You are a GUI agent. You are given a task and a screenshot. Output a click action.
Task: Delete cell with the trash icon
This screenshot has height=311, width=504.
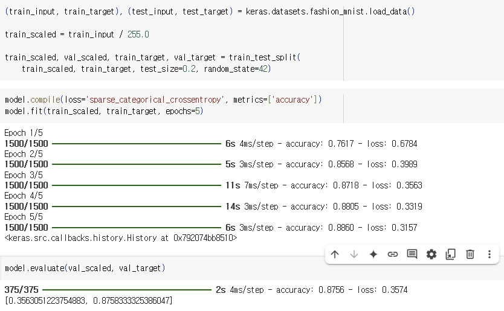click(x=470, y=254)
